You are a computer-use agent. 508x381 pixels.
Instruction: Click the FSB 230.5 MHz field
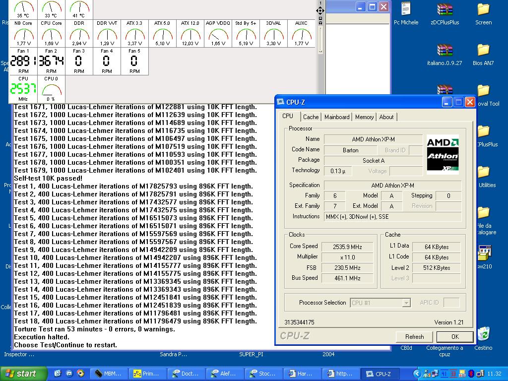(347, 267)
